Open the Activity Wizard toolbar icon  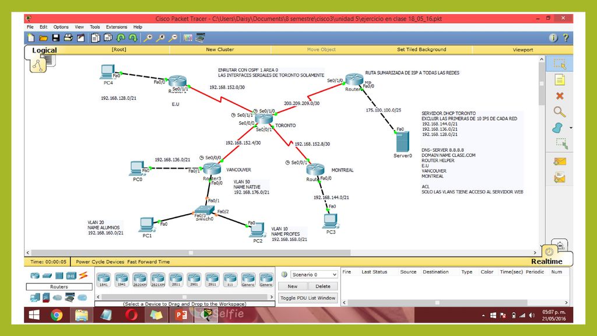point(80,38)
